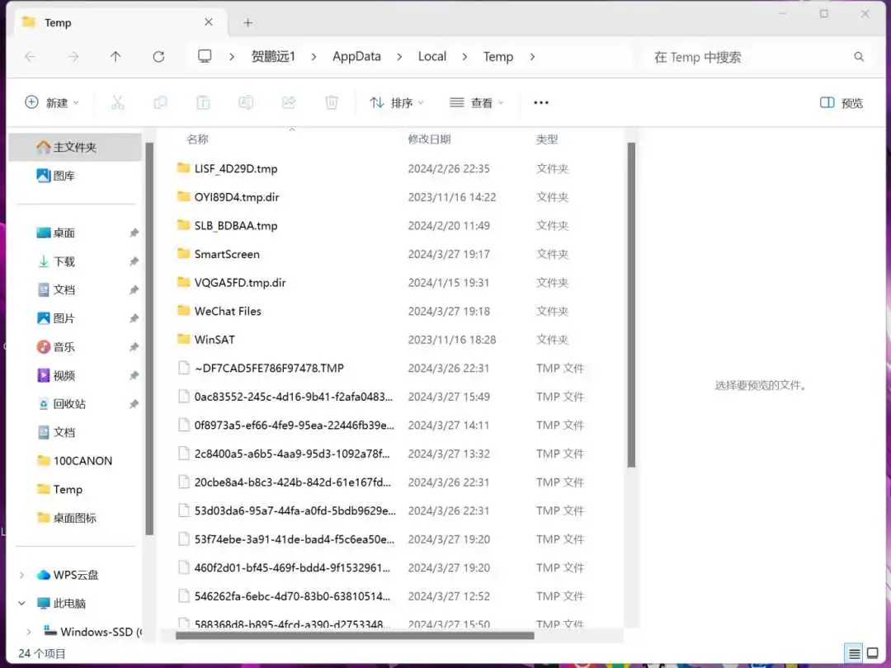Click the Delete trash bin icon
Screen dimensions: 891x668
pos(332,102)
